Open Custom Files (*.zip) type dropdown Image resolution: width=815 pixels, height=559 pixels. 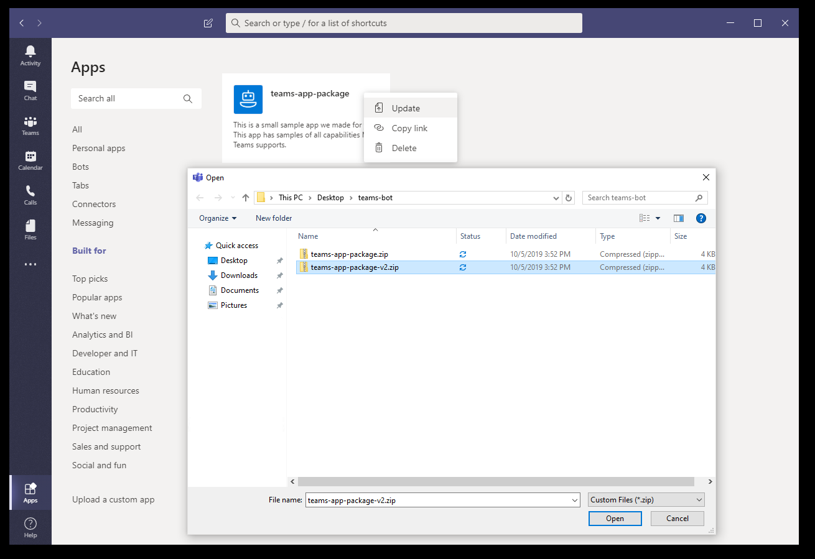646,500
